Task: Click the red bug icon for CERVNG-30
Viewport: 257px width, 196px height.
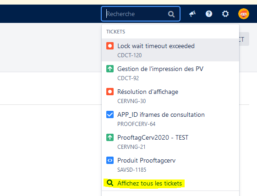Action: pyautogui.click(x=110, y=92)
